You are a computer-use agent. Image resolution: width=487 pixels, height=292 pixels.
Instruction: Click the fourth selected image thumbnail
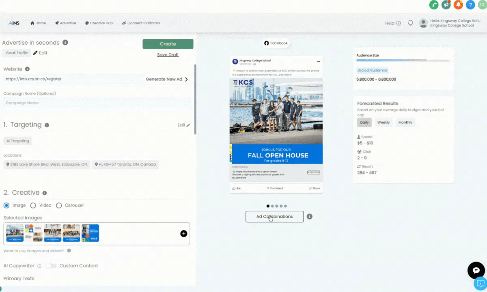[71, 233]
